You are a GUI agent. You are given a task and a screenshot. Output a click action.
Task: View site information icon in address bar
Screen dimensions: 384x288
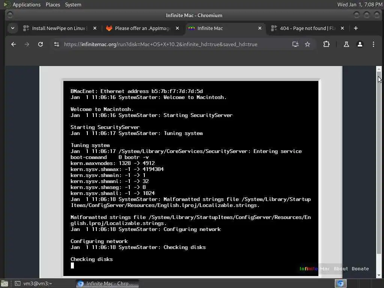[57, 44]
